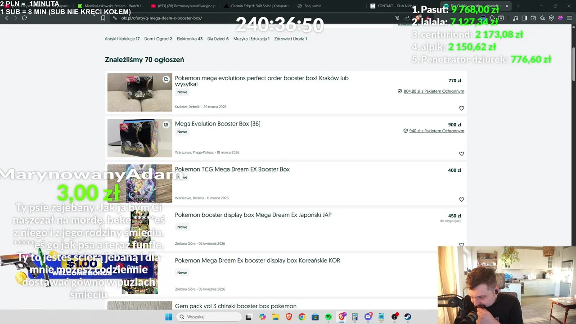Open a new browser tab

pyautogui.click(x=518, y=6)
